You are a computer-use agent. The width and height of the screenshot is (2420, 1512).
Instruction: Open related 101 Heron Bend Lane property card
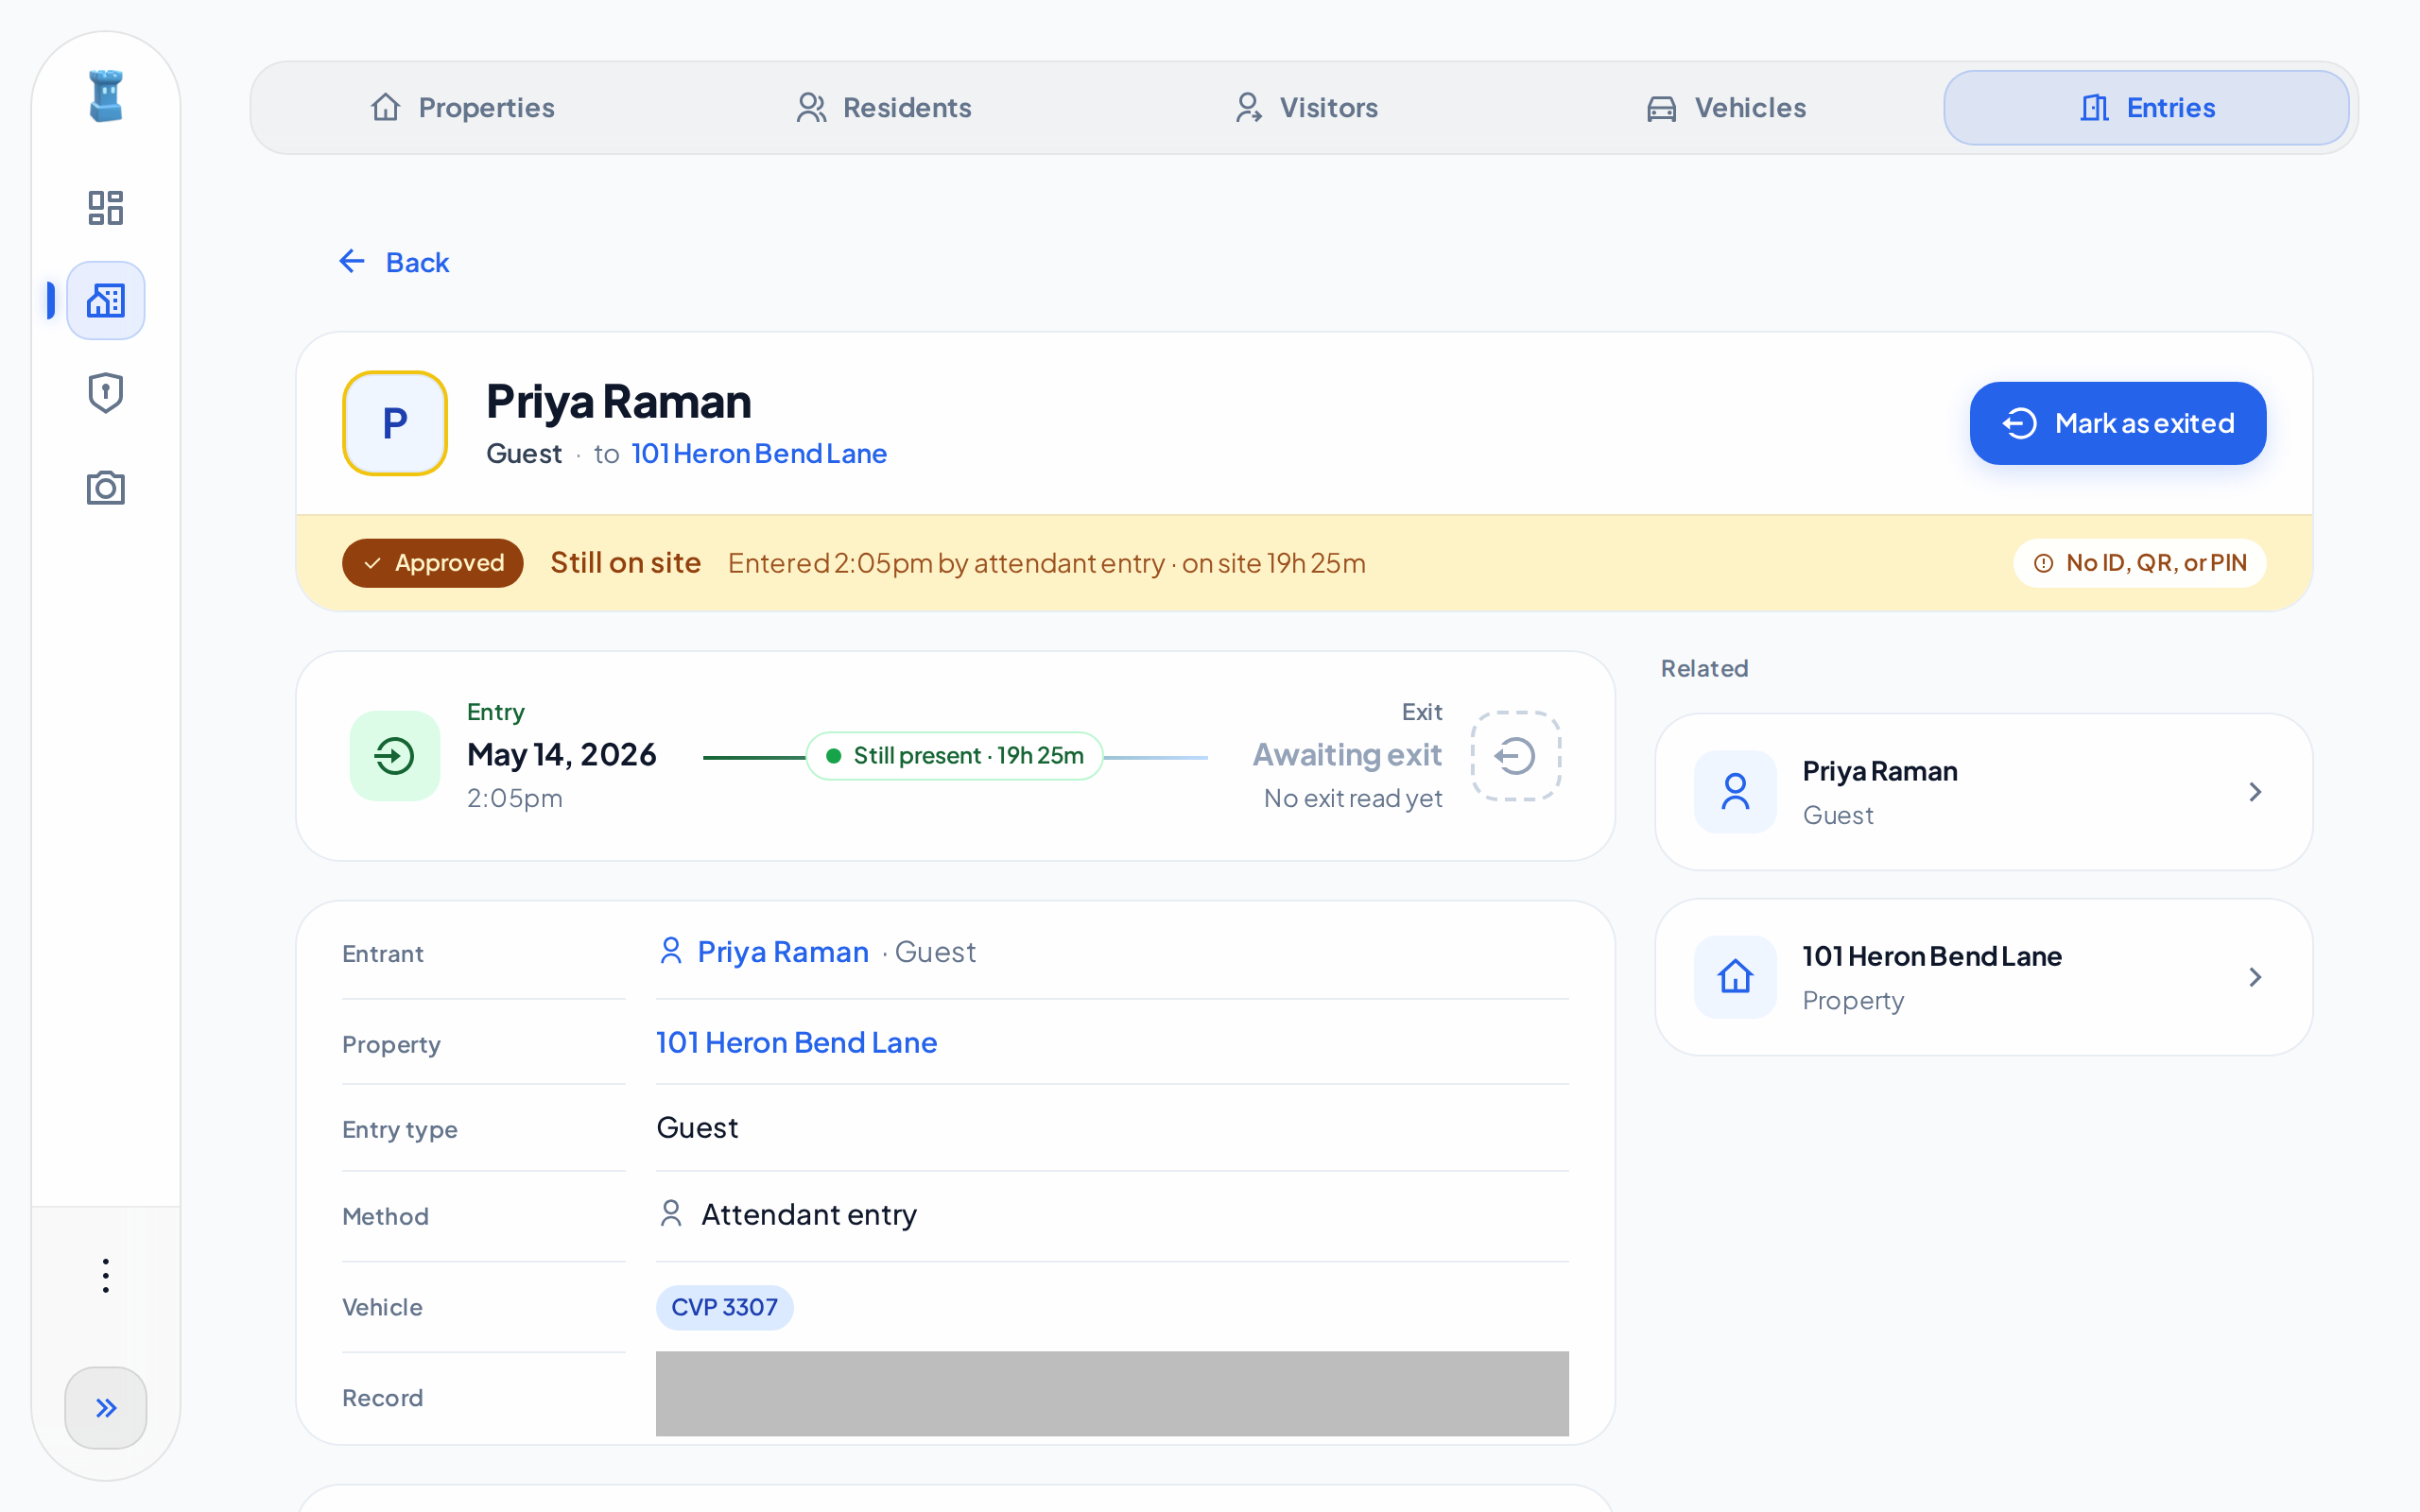1984,977
